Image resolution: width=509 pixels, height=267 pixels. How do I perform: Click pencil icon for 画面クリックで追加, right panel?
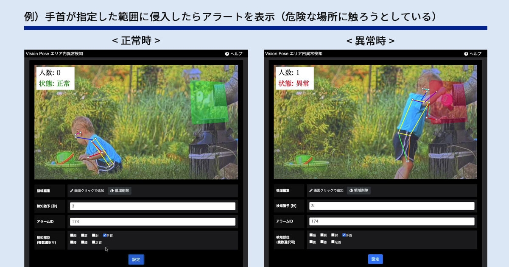pos(311,191)
